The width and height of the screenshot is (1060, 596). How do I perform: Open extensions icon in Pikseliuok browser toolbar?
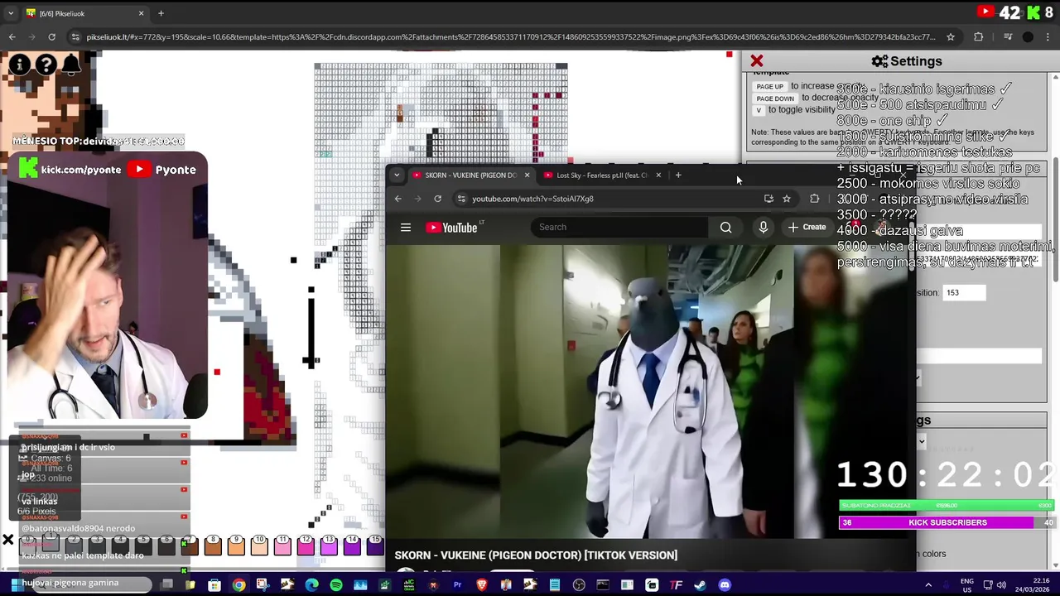978,36
